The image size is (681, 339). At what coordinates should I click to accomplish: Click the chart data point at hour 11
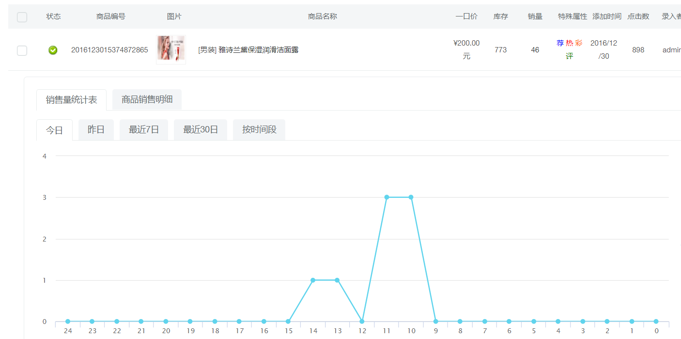click(x=387, y=197)
